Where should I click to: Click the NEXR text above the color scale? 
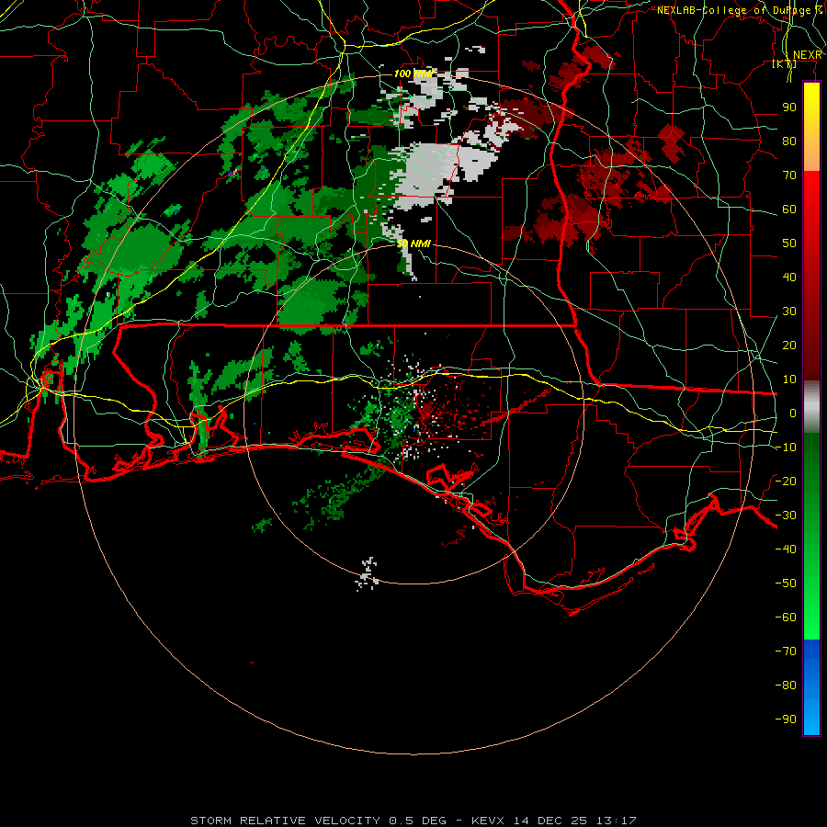(808, 55)
